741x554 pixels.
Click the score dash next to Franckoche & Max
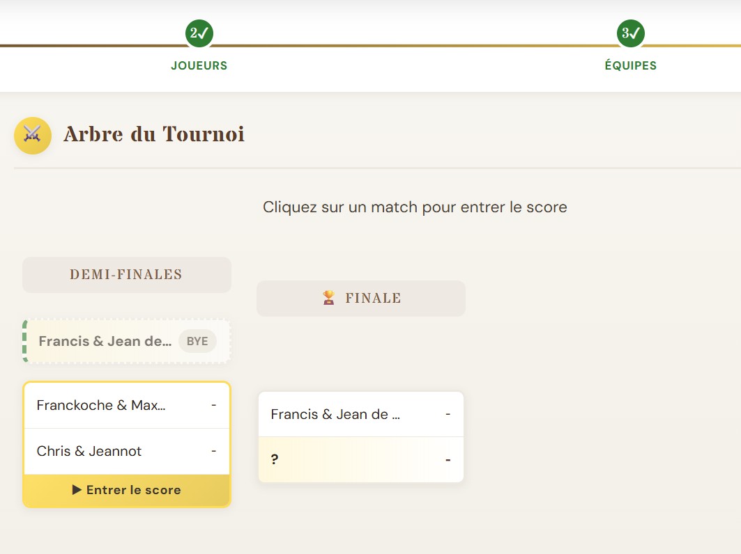pyautogui.click(x=213, y=405)
